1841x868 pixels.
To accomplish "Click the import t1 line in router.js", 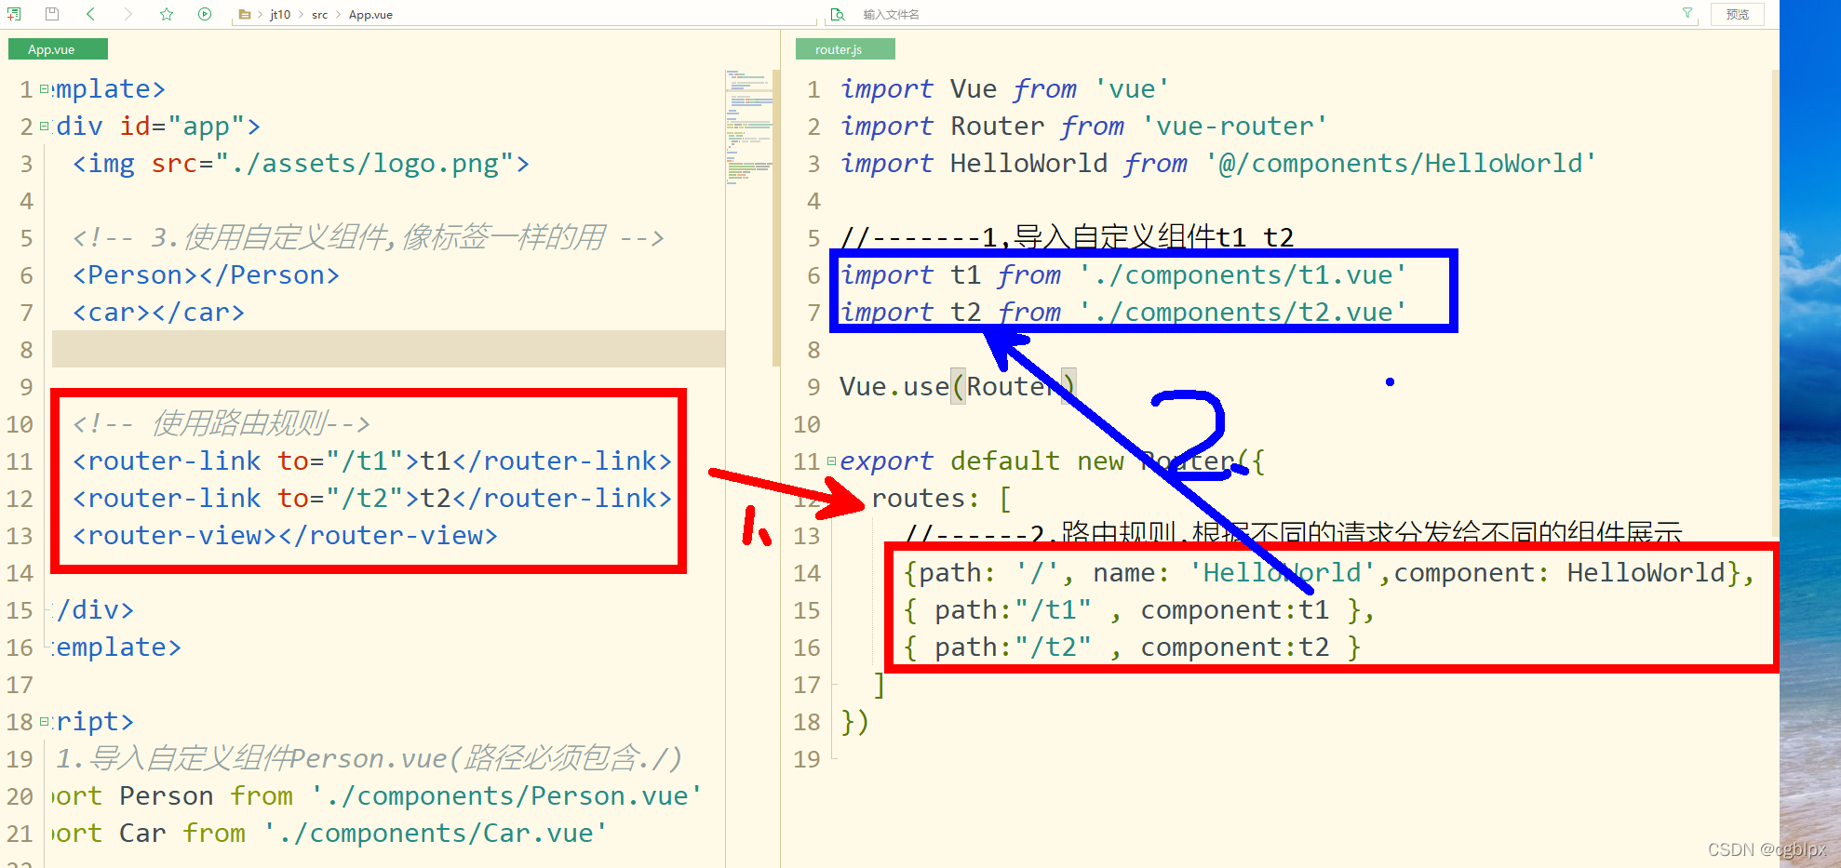I will pos(1123,275).
